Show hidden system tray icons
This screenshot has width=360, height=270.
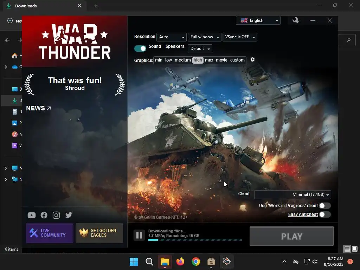(284, 262)
